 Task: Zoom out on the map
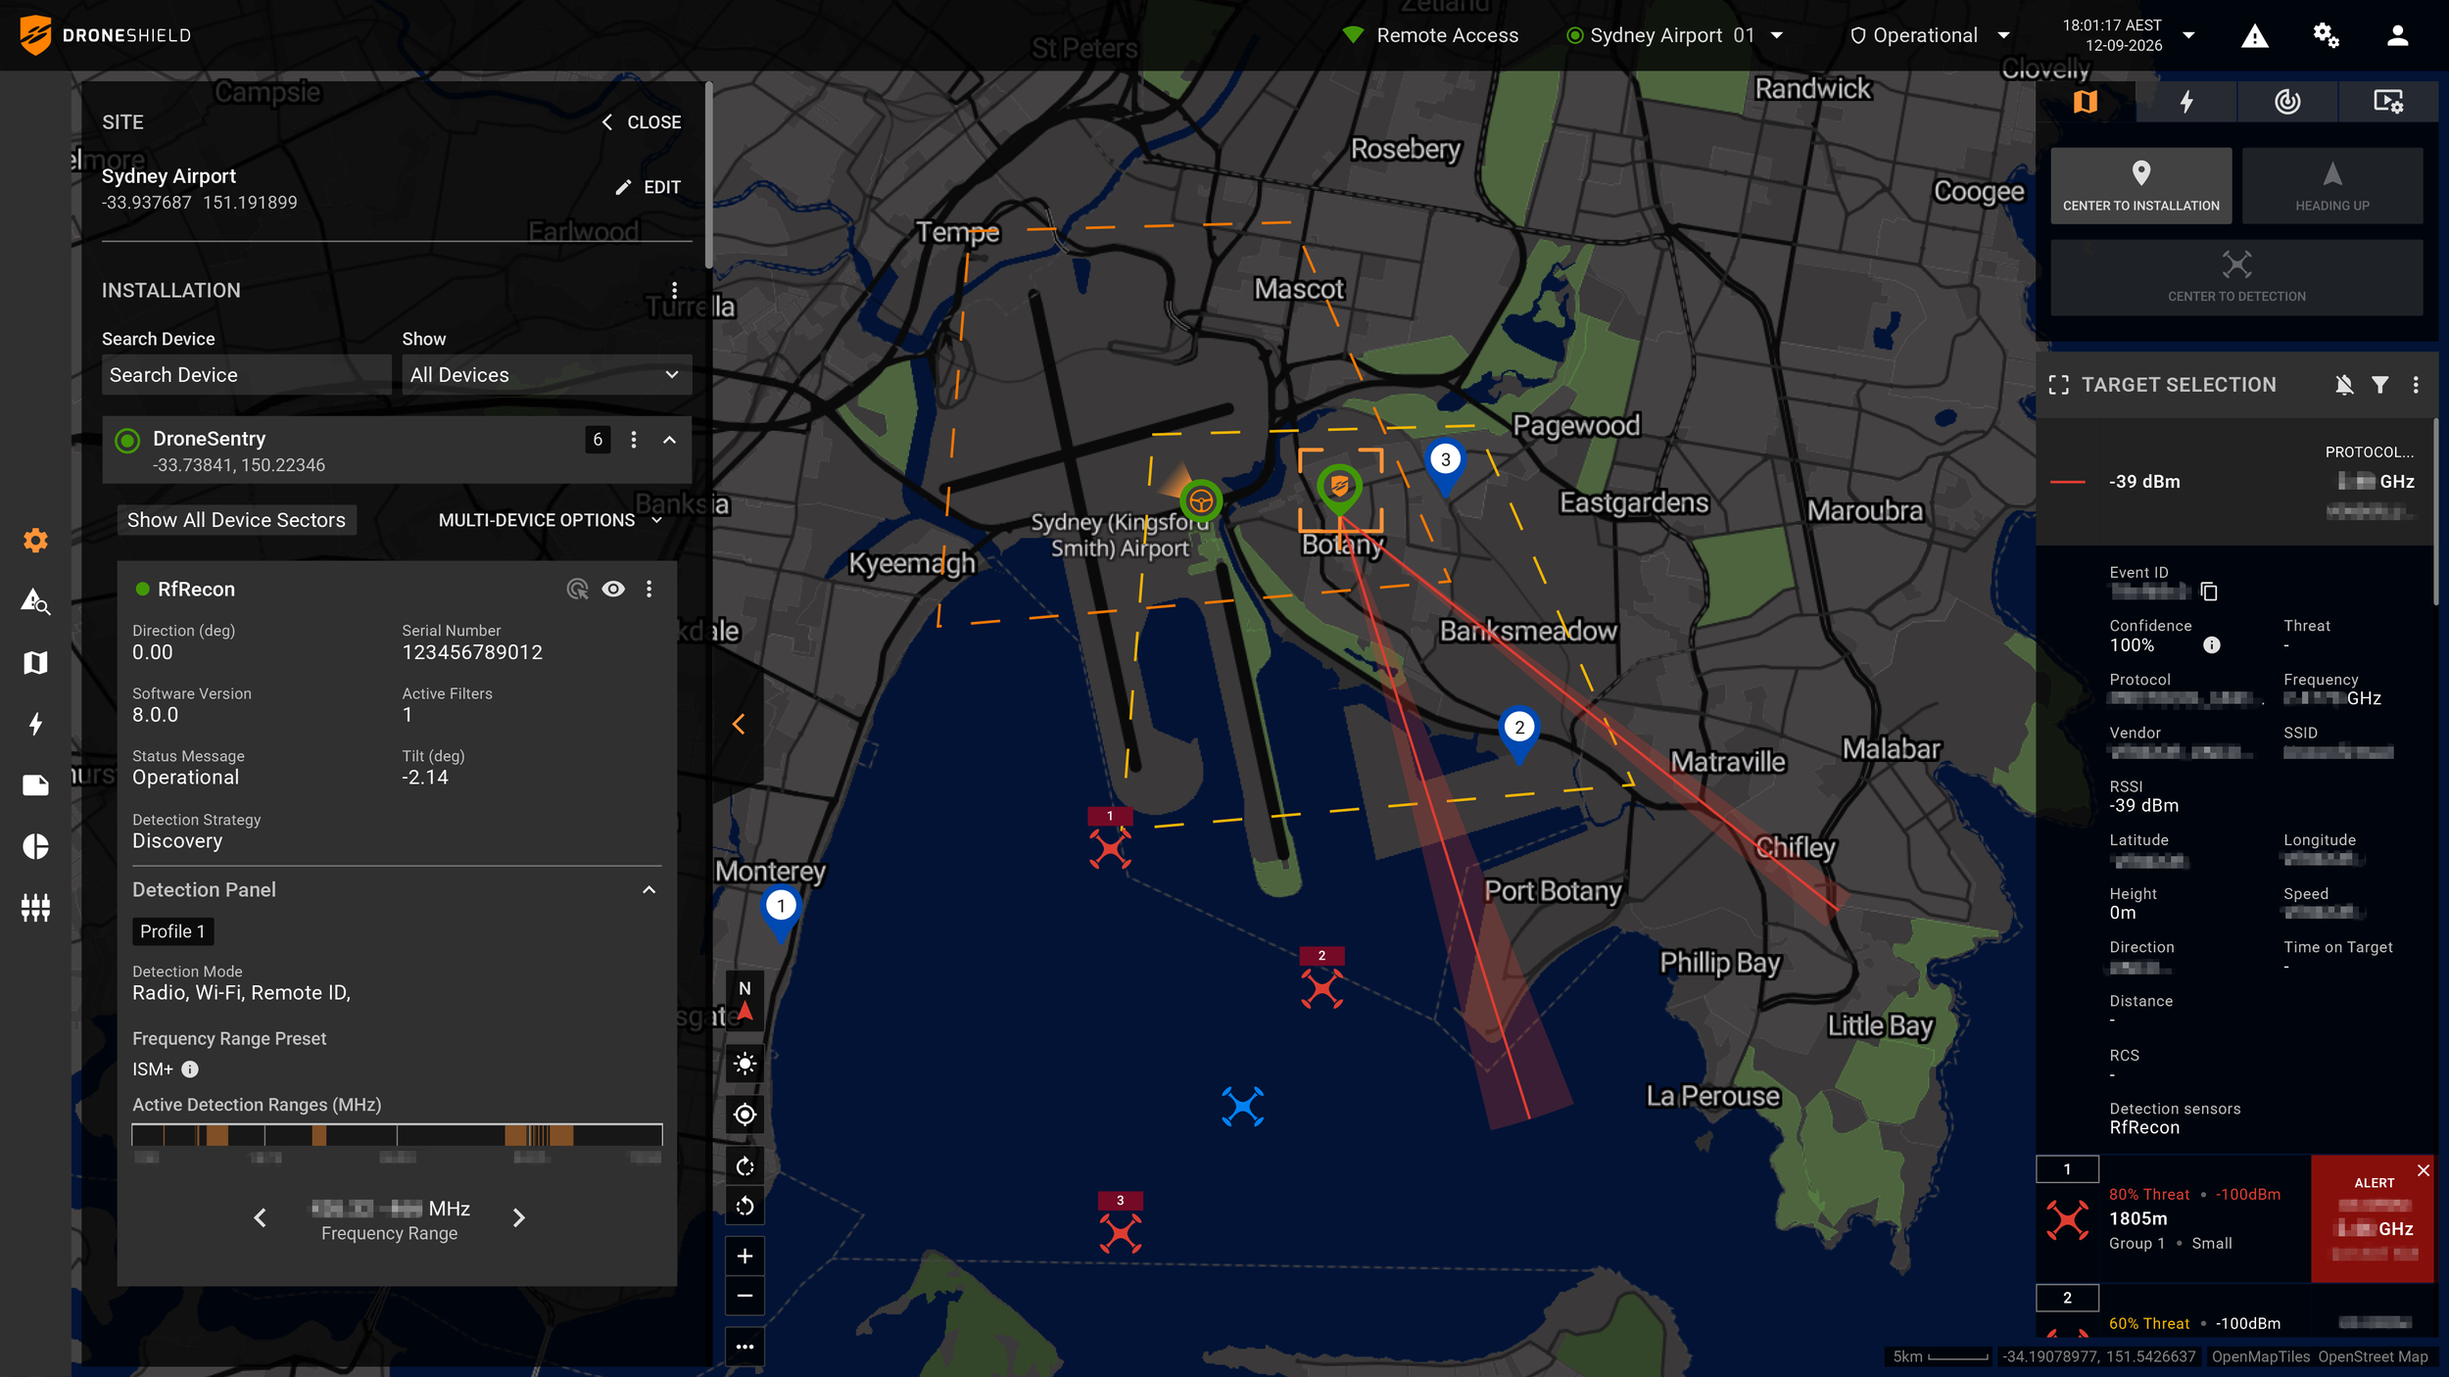[744, 1297]
